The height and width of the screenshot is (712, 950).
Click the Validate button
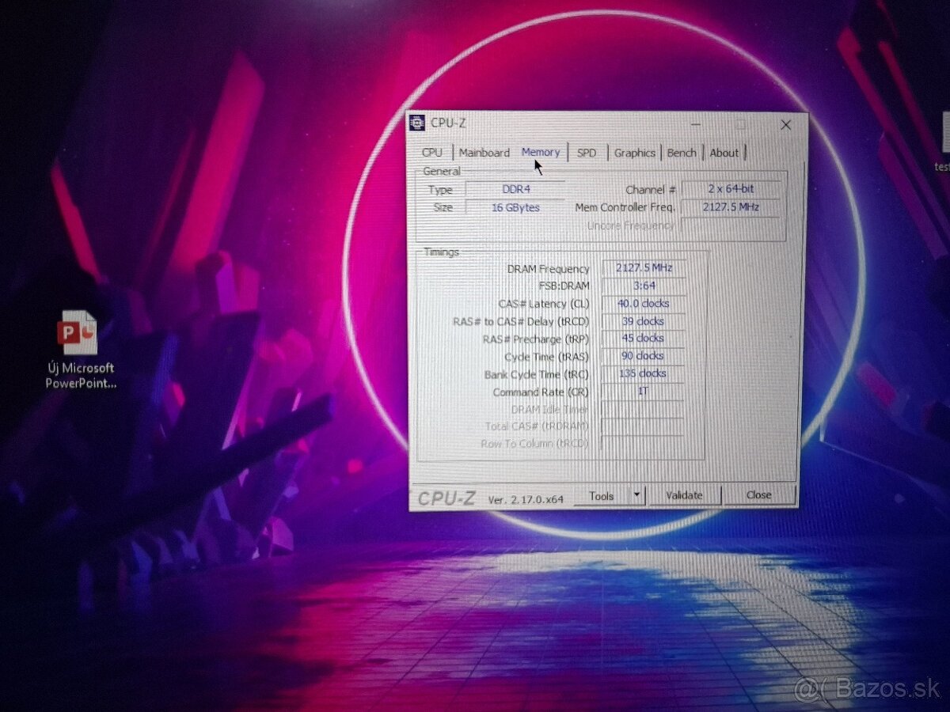tap(684, 495)
